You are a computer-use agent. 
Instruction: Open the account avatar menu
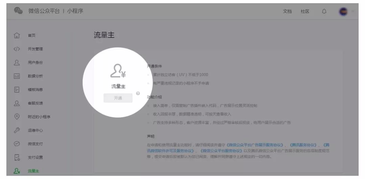[x=343, y=11]
